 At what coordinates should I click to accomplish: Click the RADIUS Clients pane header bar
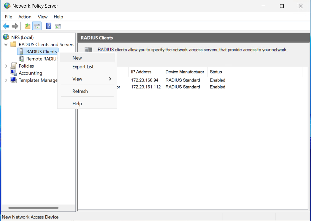(193, 38)
